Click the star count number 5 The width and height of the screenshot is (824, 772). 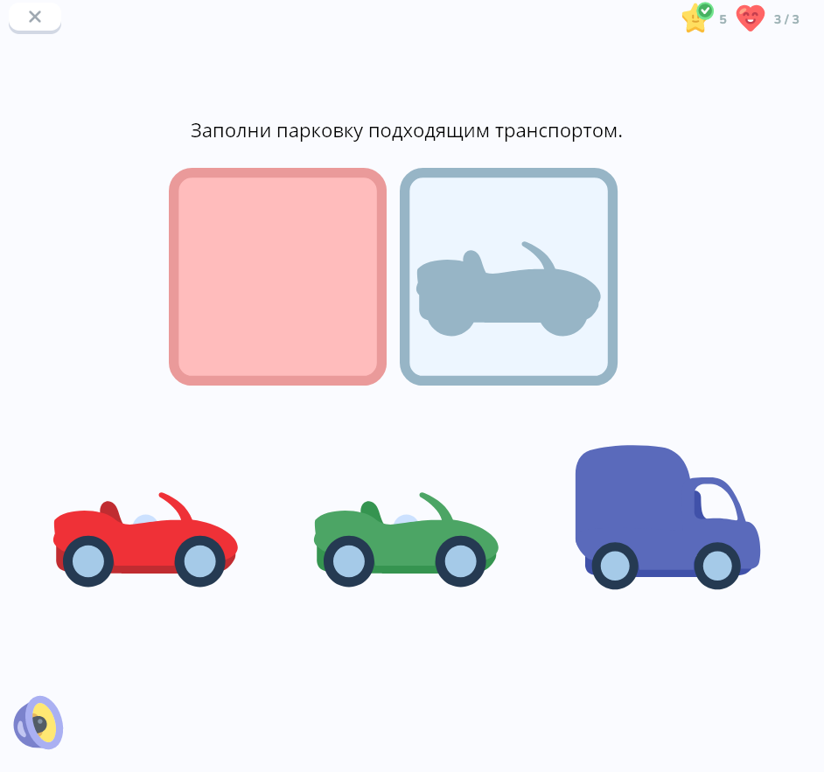[x=723, y=19]
